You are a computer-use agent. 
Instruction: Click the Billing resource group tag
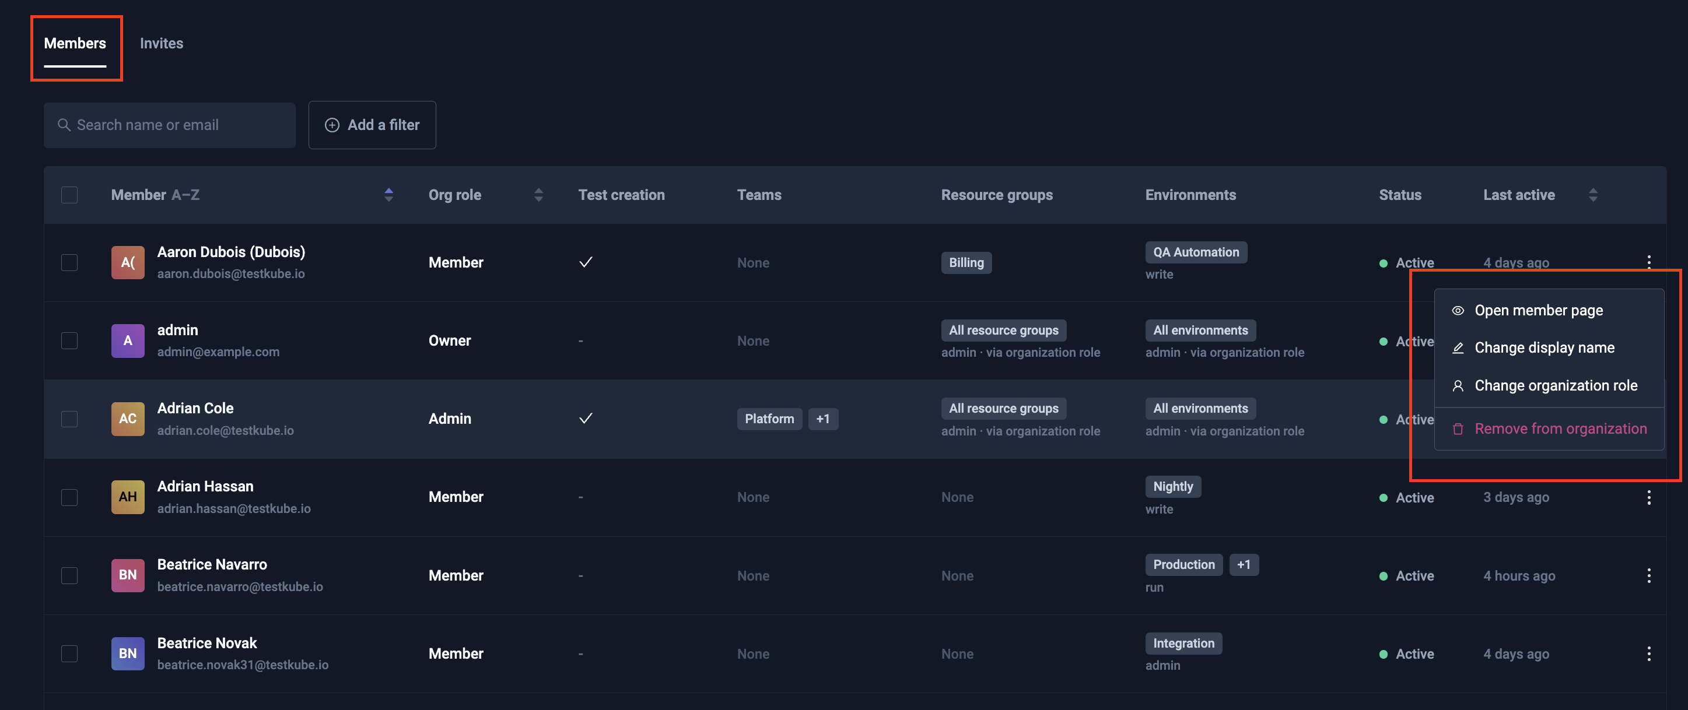(966, 263)
